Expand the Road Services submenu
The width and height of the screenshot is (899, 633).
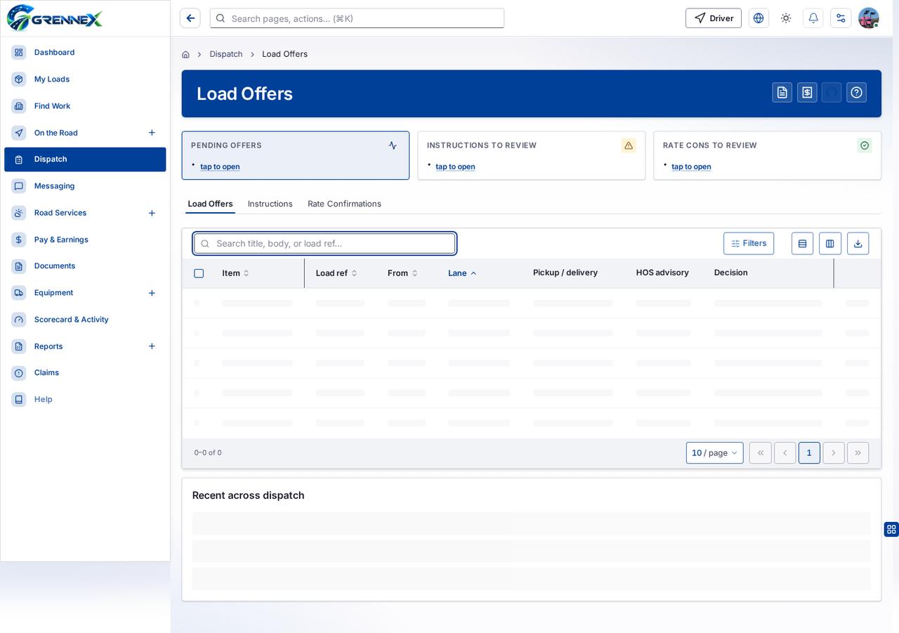pyautogui.click(x=152, y=213)
